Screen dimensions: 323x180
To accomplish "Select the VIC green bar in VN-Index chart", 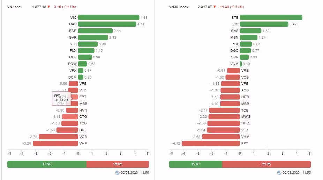I will [109, 17].
